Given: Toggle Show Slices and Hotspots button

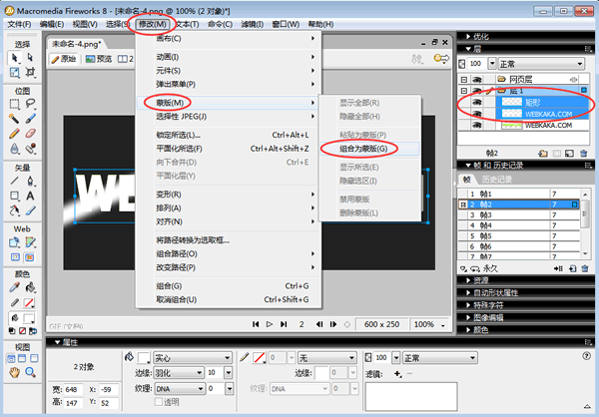Looking at the screenshot, I should [30, 257].
